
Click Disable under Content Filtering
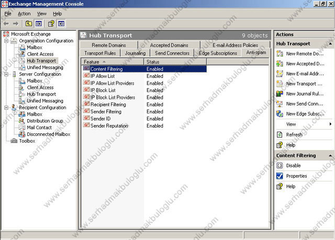pos(288,166)
